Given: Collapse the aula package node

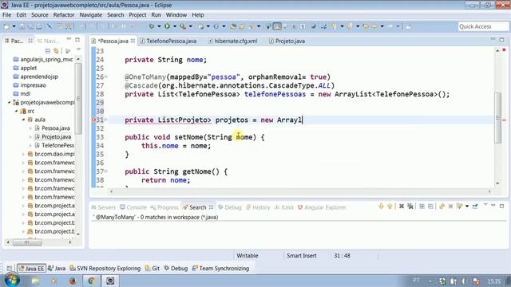Looking at the screenshot, I should click(23, 120).
